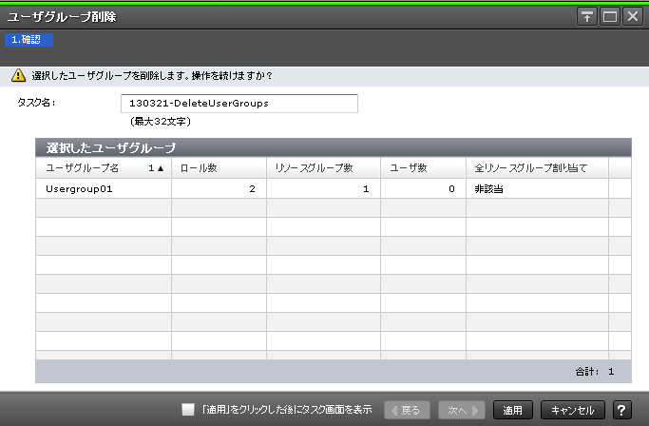Image resolution: width=649 pixels, height=426 pixels.
Task: Click the ユーザグループ削除 title bar text
Action: tap(62, 17)
